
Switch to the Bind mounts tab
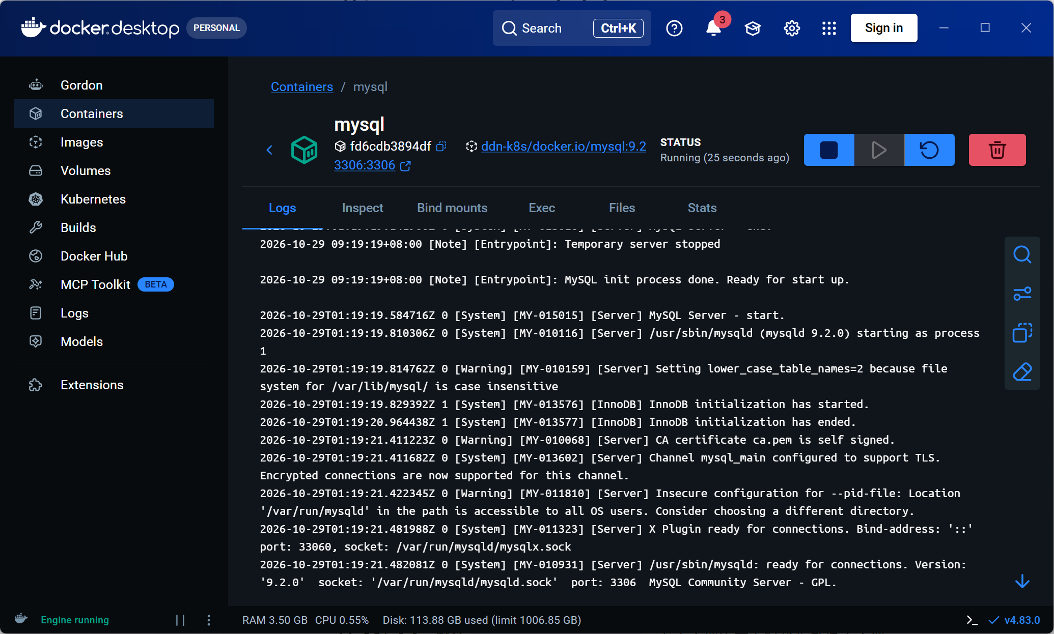452,208
